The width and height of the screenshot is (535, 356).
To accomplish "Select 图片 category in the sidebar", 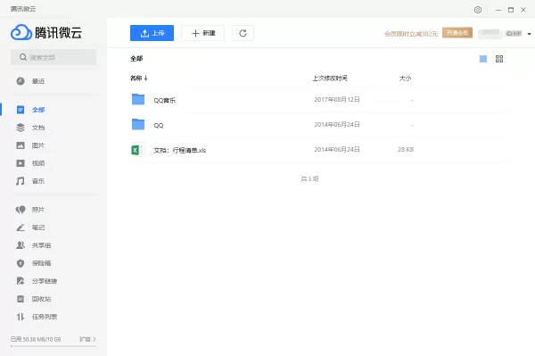I will coord(30,145).
